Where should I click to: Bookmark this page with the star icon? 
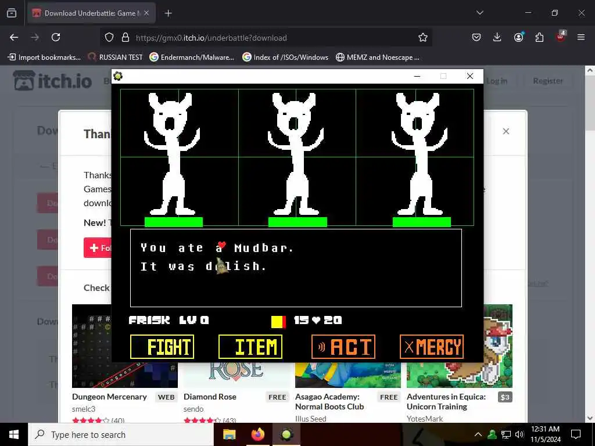pos(423,37)
